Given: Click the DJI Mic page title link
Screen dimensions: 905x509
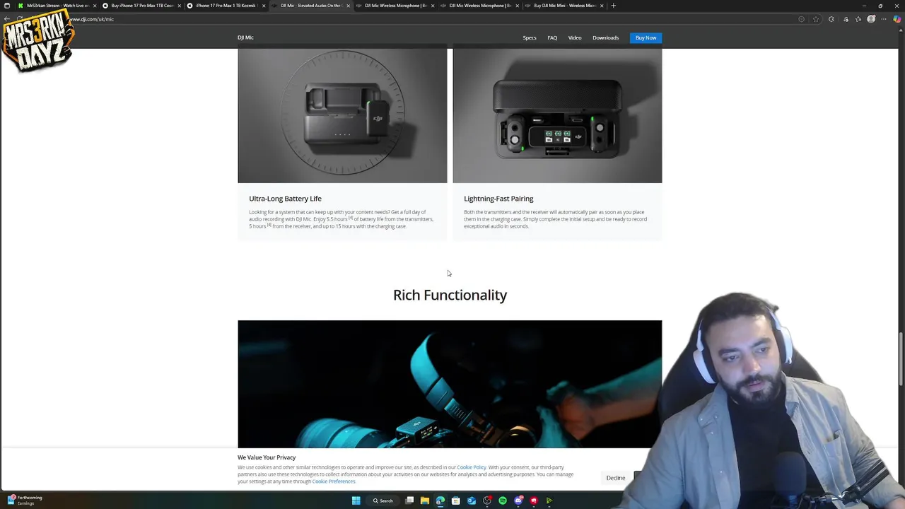Looking at the screenshot, I should pos(245,37).
